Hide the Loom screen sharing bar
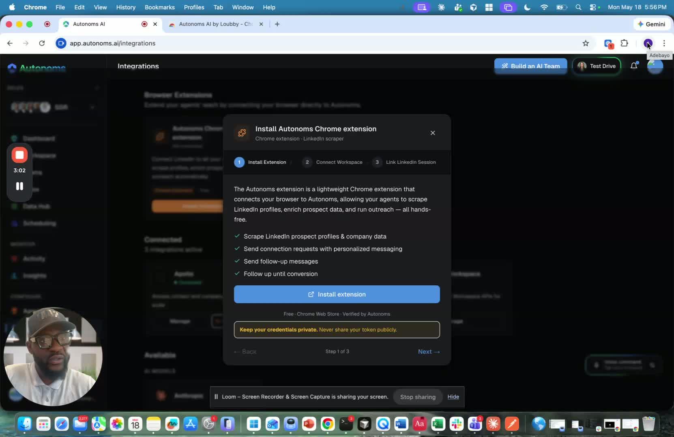The width and height of the screenshot is (674, 437). pyautogui.click(x=453, y=397)
